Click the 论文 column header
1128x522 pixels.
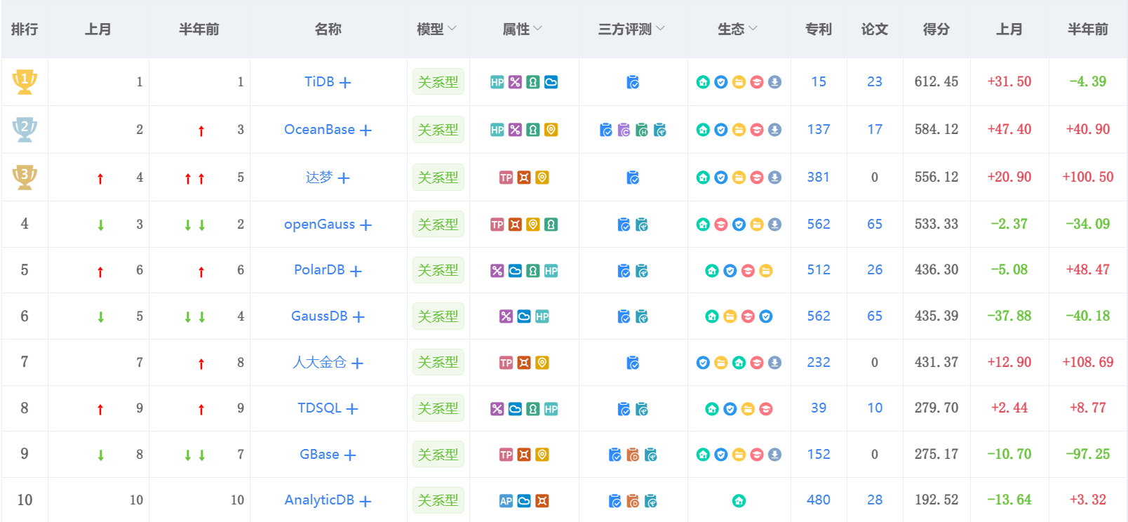(875, 29)
